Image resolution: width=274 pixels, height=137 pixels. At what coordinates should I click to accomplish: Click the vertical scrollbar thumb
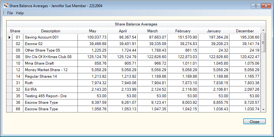click(263, 43)
